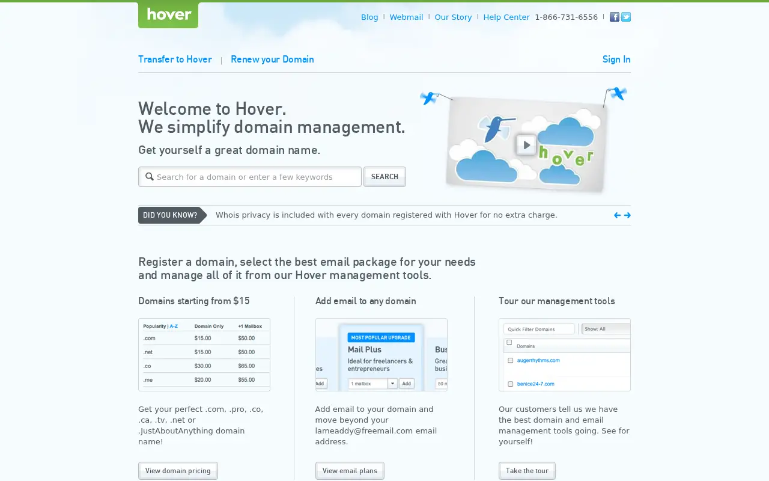
Task: Click the Tour our management tools heading
Action: coord(557,301)
